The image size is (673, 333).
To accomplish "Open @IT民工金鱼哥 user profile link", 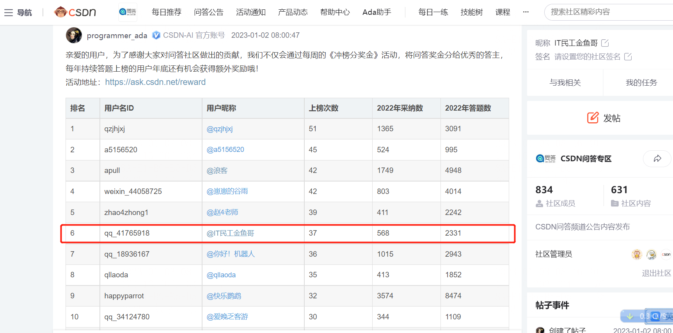I will click(230, 233).
